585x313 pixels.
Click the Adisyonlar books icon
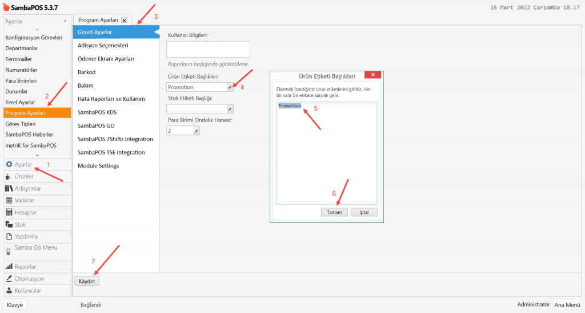tap(9, 188)
